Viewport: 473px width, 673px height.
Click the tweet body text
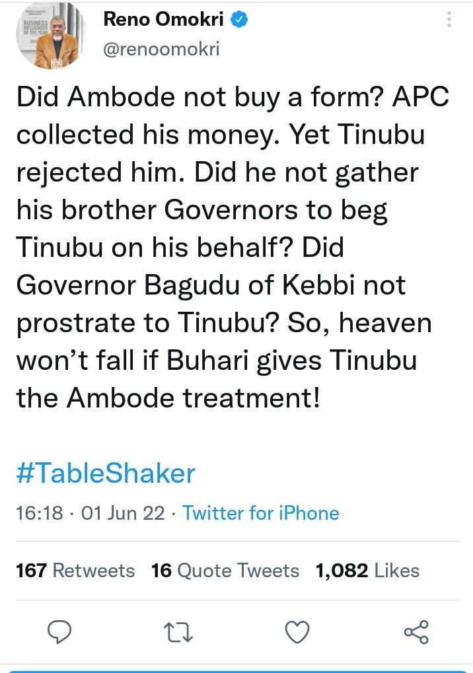point(231,249)
